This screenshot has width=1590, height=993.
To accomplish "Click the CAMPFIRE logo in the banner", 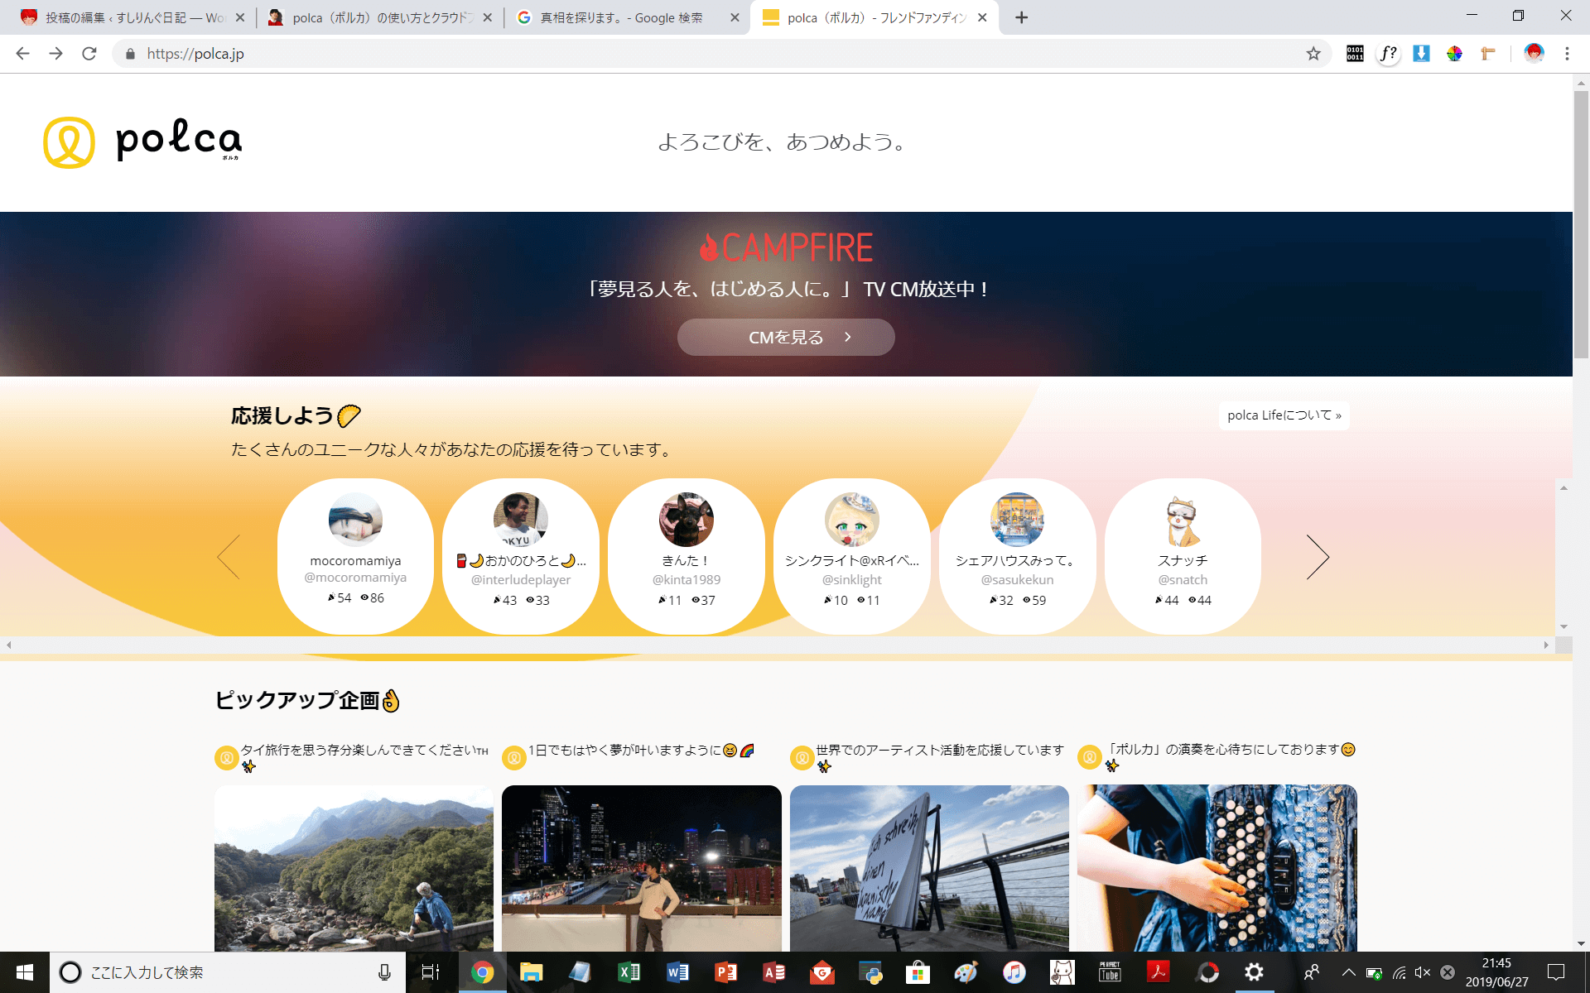I will point(786,247).
